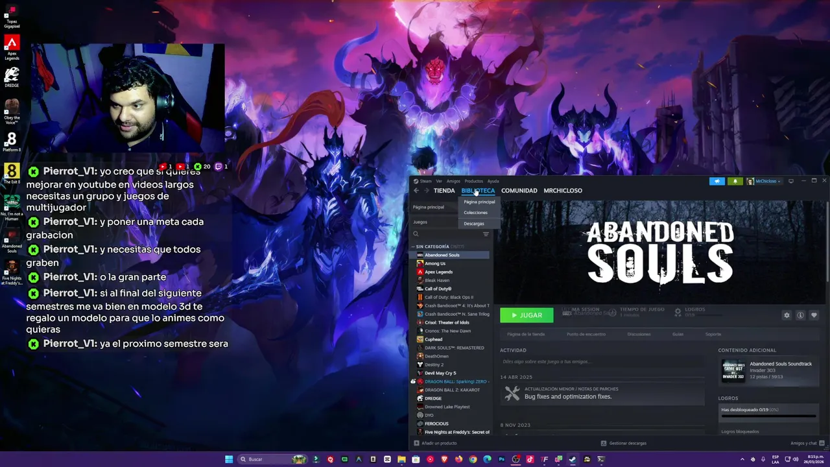The height and width of the screenshot is (467, 830).
Task: Open the Steam menu
Action: pyautogui.click(x=425, y=181)
